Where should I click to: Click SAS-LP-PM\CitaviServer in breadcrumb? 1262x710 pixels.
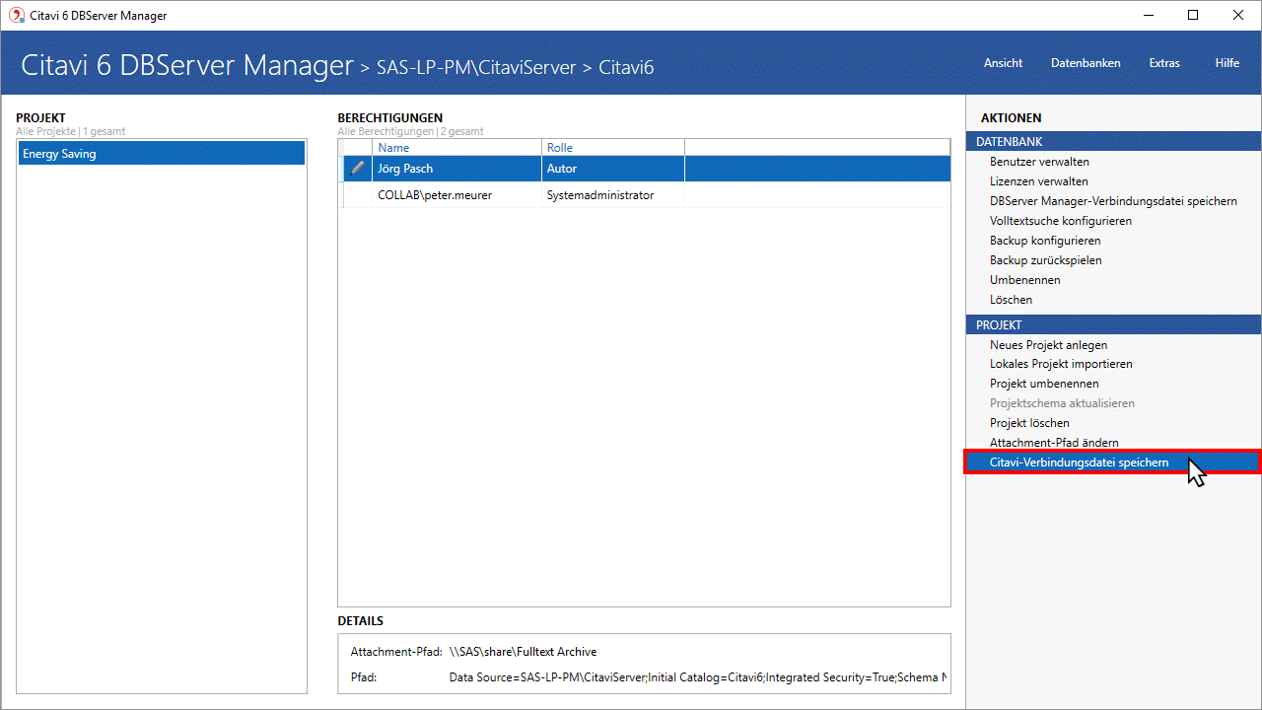476,68
